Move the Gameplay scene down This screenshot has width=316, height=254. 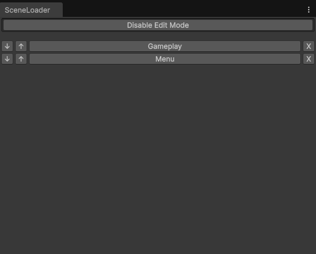pos(7,46)
